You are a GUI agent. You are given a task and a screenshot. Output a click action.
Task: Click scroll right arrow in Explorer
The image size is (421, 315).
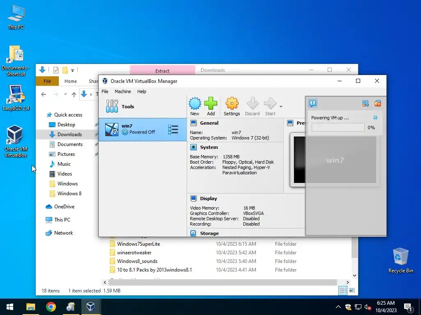pos(347,282)
